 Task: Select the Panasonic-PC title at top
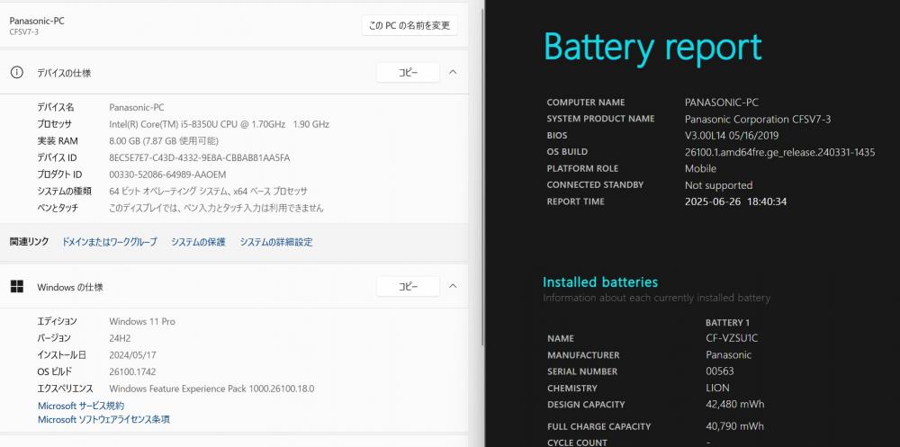pyautogui.click(x=37, y=21)
